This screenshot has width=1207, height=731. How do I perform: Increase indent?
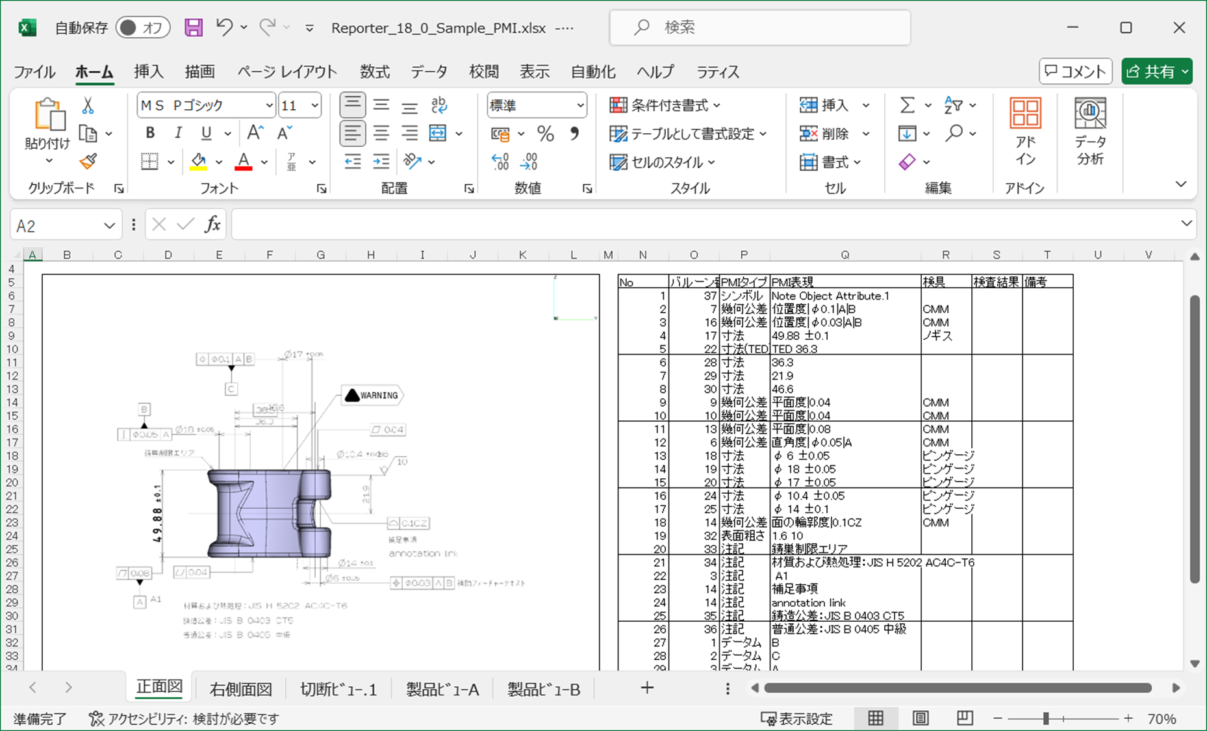pyautogui.click(x=381, y=161)
